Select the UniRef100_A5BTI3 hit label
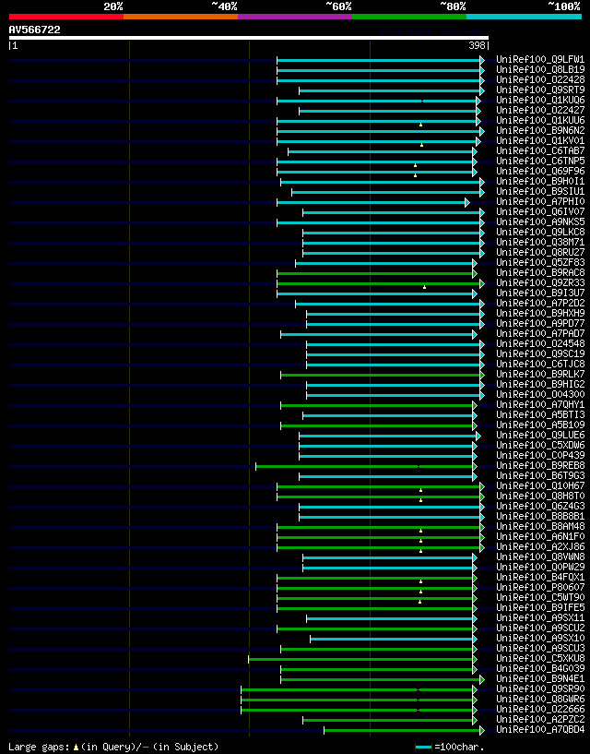 tap(540, 415)
